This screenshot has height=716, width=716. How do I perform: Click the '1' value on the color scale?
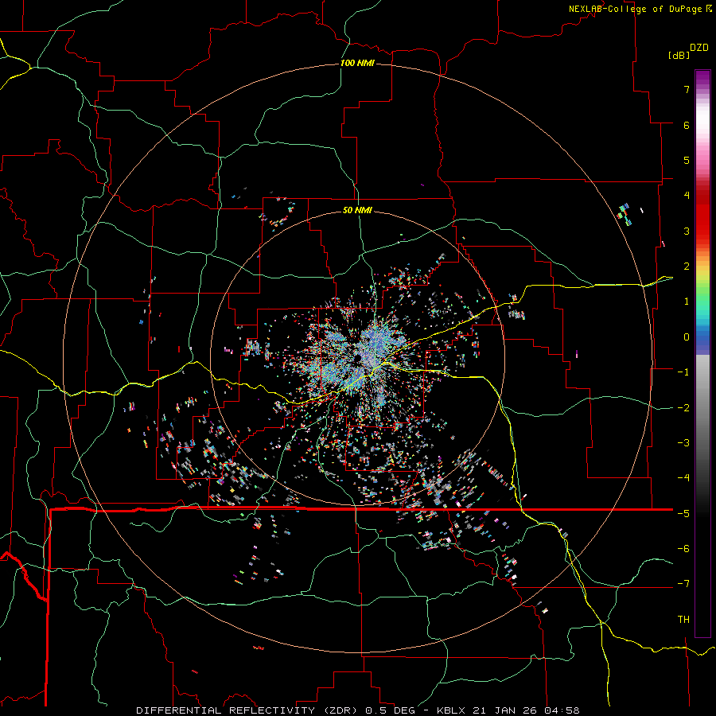tap(687, 302)
